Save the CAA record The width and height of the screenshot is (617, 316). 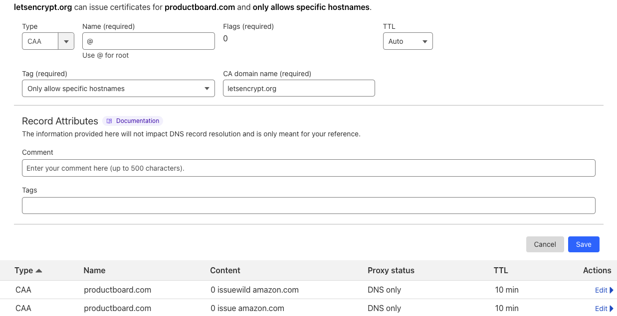(x=584, y=244)
